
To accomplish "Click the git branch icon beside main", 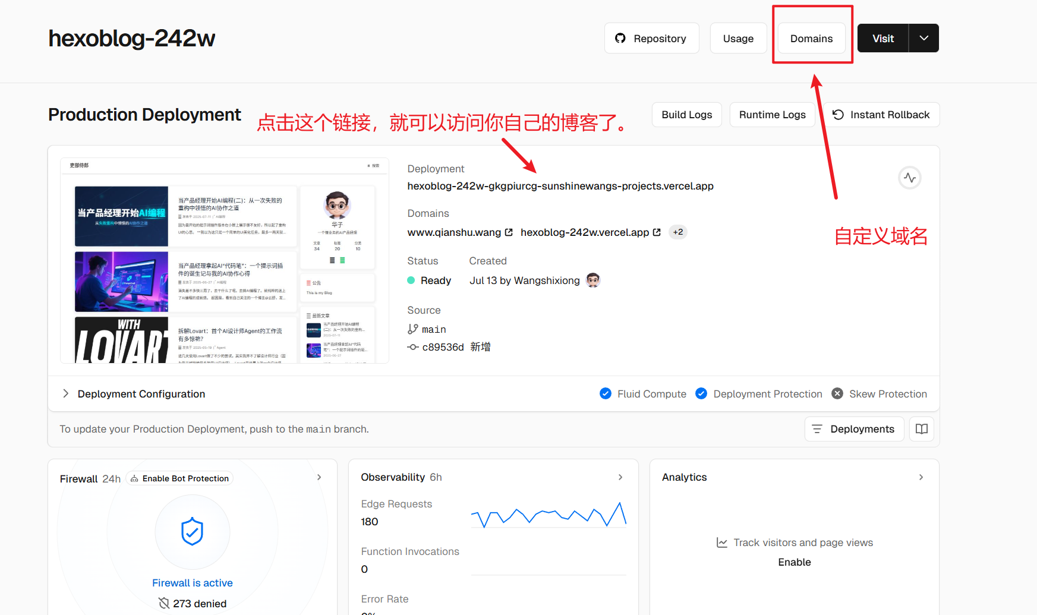I will (413, 329).
